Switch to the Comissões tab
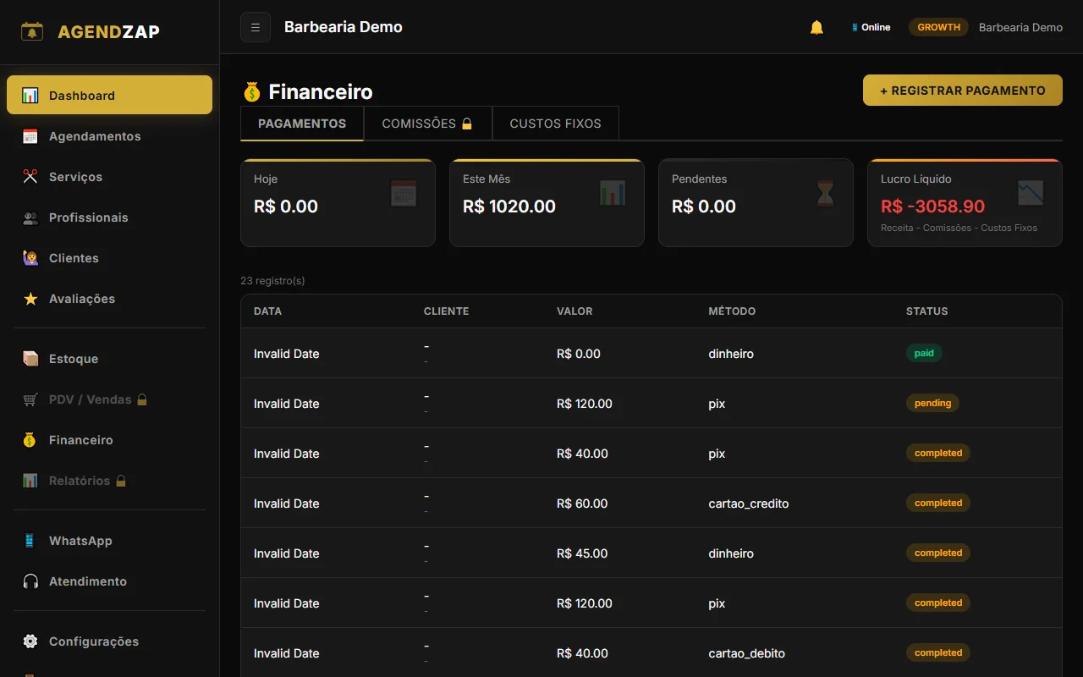This screenshot has height=677, width=1083. [x=427, y=124]
